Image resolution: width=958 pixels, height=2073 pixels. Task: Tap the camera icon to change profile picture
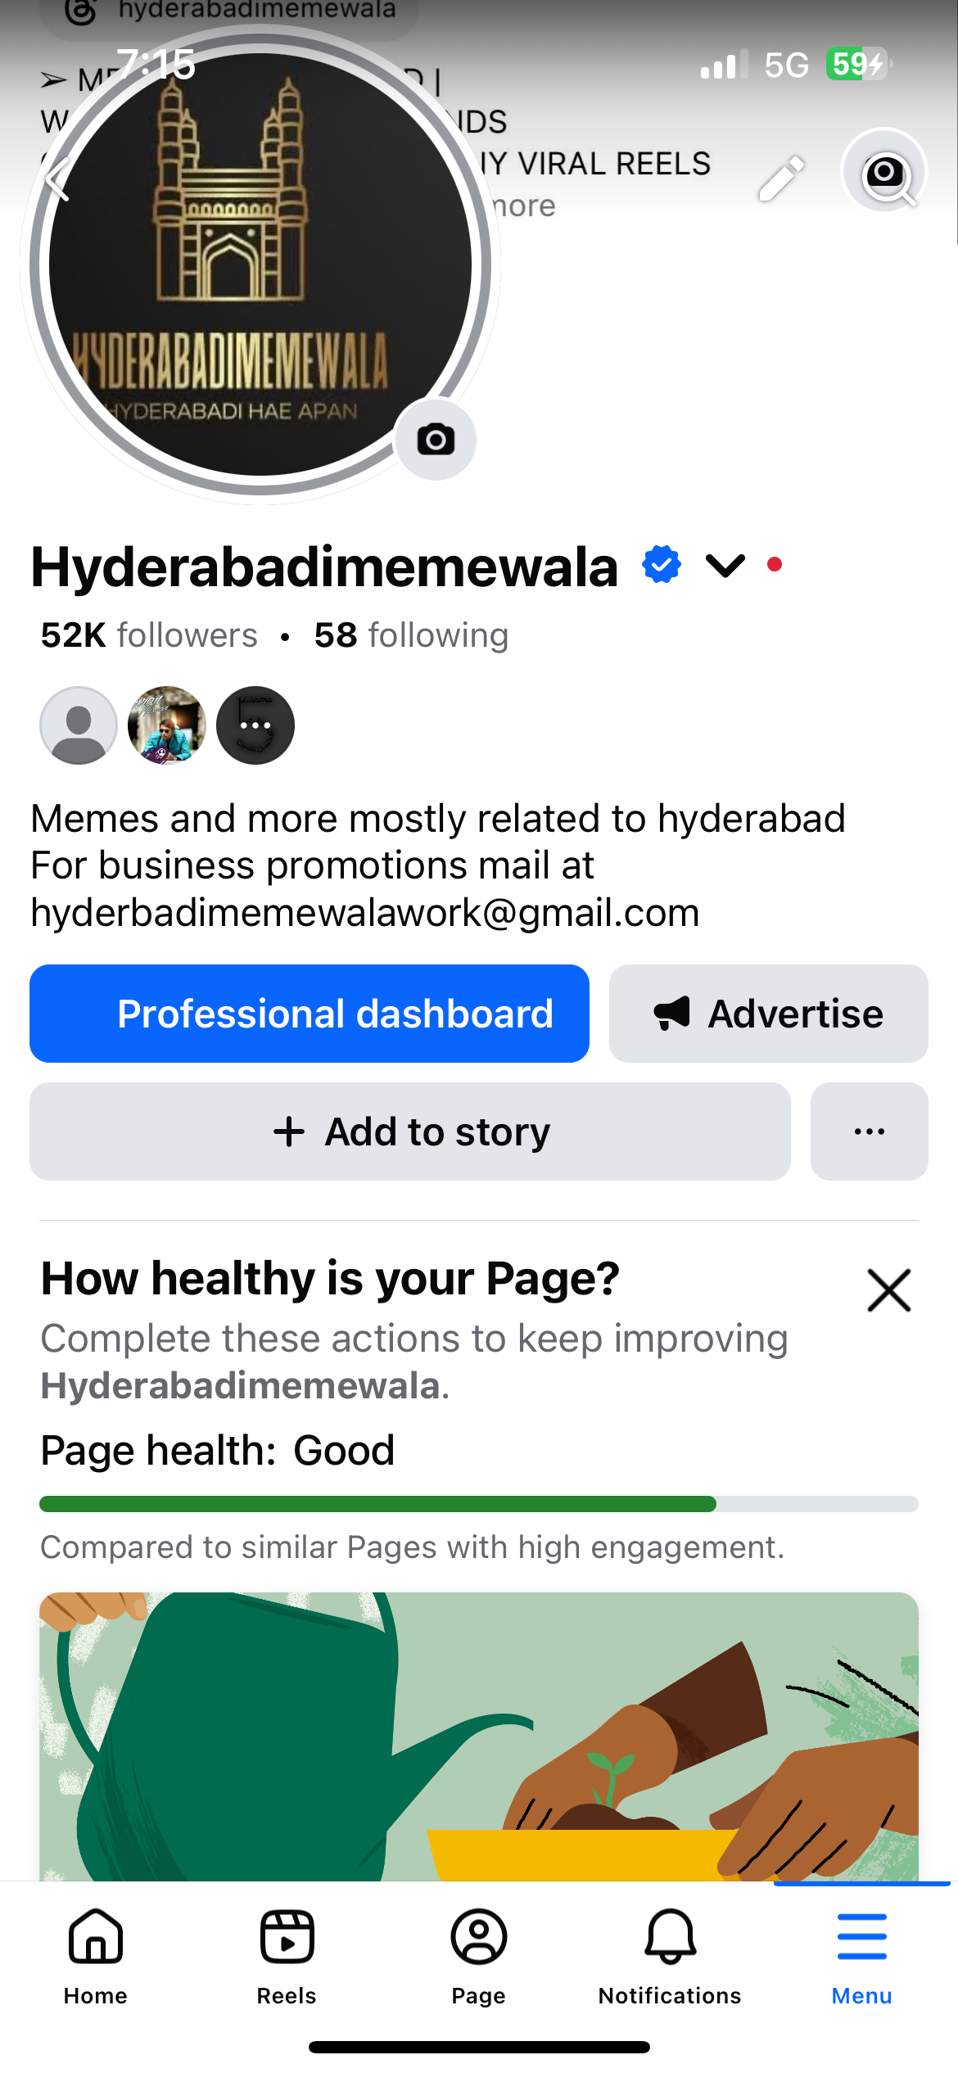(436, 440)
